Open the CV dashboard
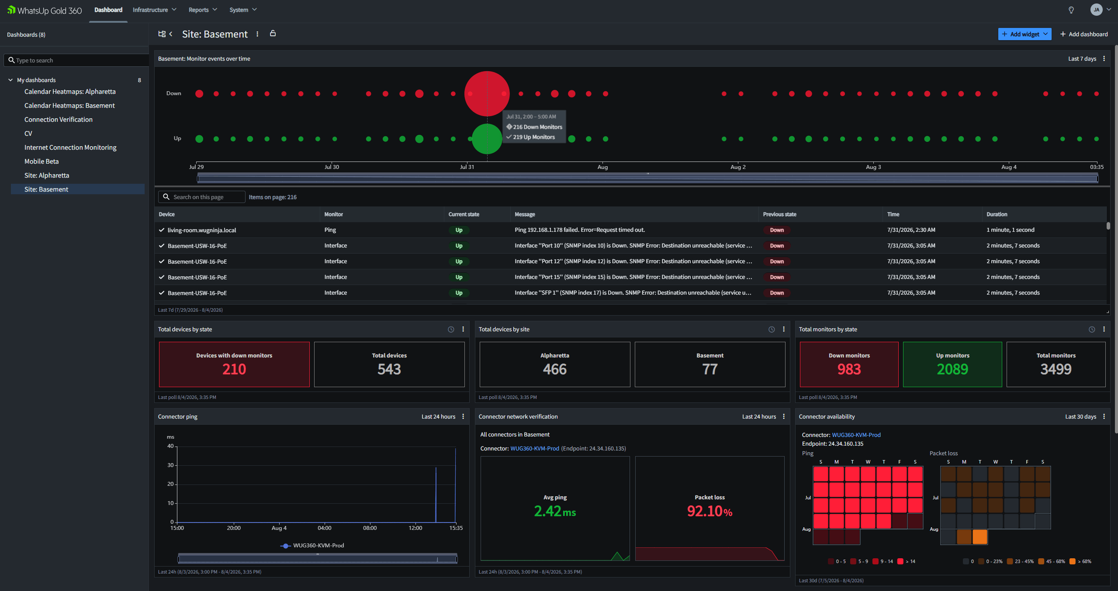Screen dimensions: 1118x591 (28, 134)
